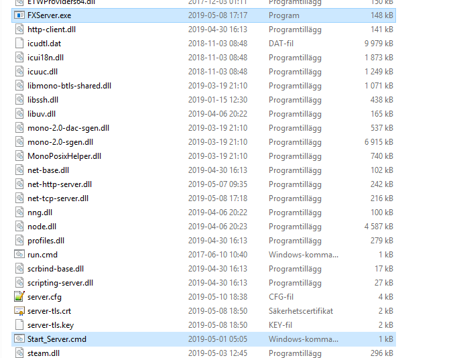Click the http-client.dll file icon

click(x=19, y=29)
